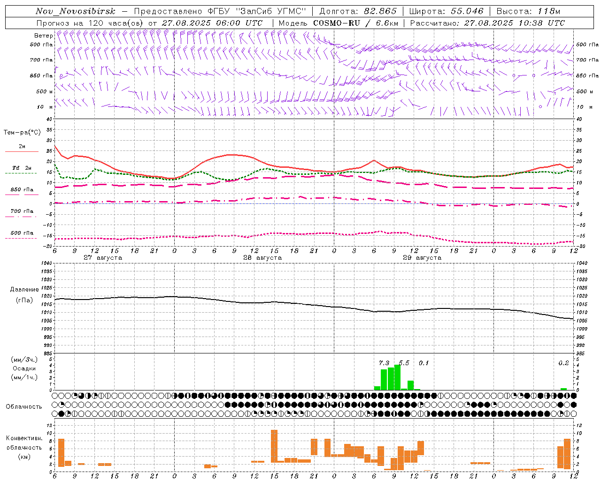Image resolution: width=601 pixels, height=480 pixels.
Task: Click the "Ветер" wind panel label
Action: (x=43, y=36)
